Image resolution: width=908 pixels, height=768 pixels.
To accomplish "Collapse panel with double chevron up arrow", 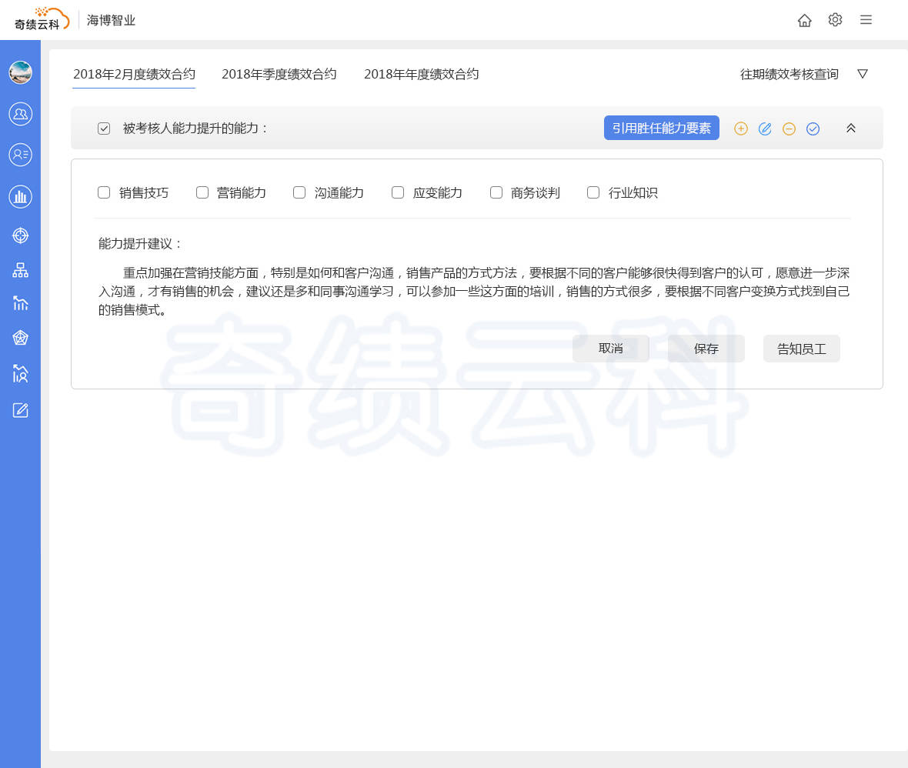I will click(x=850, y=129).
